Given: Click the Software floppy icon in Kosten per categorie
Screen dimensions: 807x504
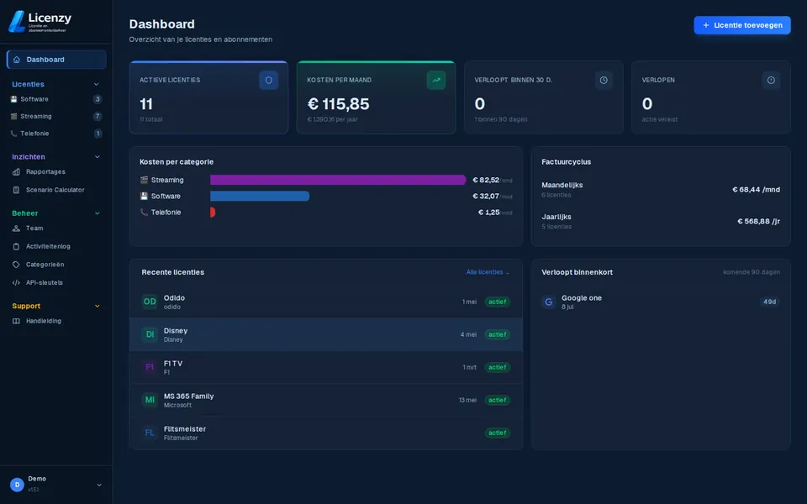Looking at the screenshot, I should click(144, 196).
